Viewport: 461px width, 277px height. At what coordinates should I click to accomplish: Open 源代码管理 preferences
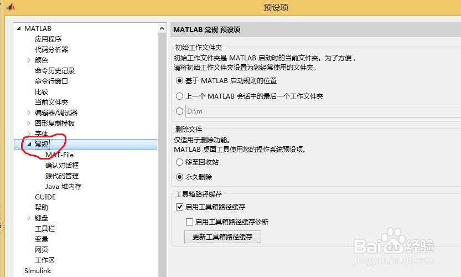[x=62, y=176]
